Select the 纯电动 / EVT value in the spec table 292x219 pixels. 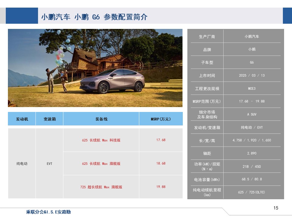click(x=252, y=127)
